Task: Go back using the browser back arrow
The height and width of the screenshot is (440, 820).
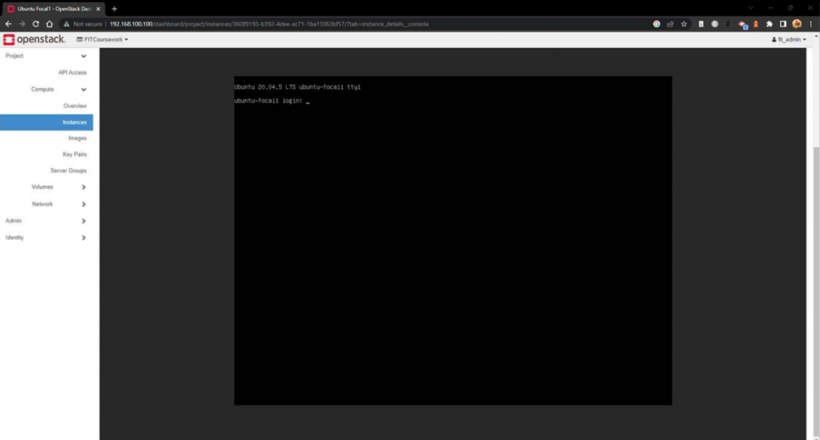Action: click(x=8, y=24)
